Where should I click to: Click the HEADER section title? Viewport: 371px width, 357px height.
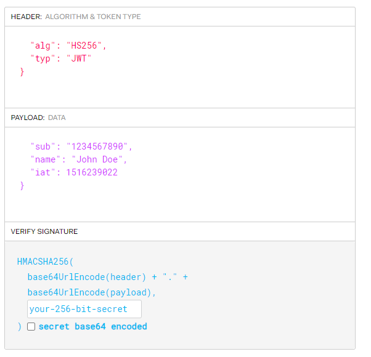[x=26, y=17]
